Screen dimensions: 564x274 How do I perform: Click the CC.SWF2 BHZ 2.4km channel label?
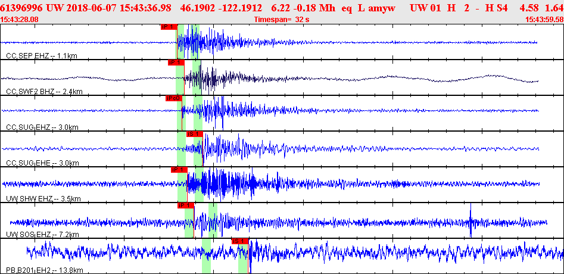coord(45,92)
